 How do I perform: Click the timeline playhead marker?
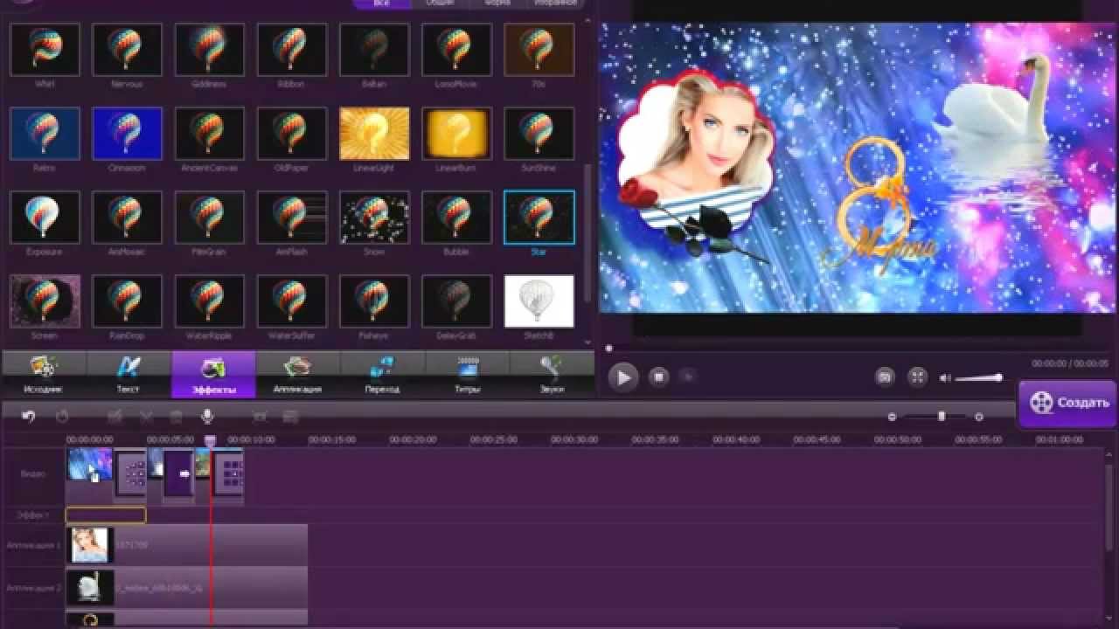click(x=210, y=441)
